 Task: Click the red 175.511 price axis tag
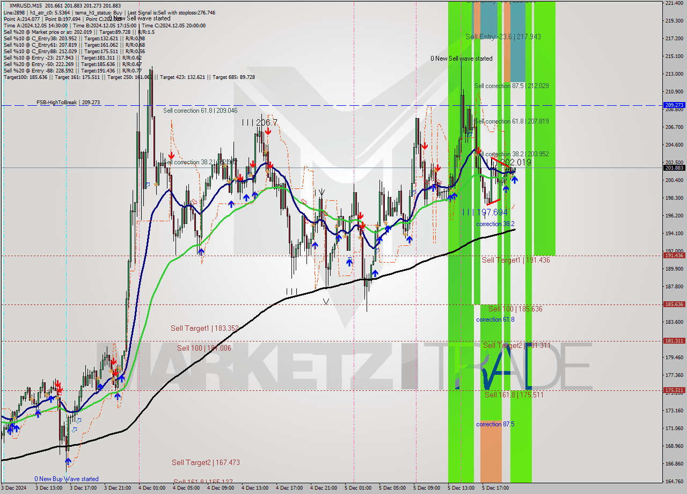coord(674,390)
